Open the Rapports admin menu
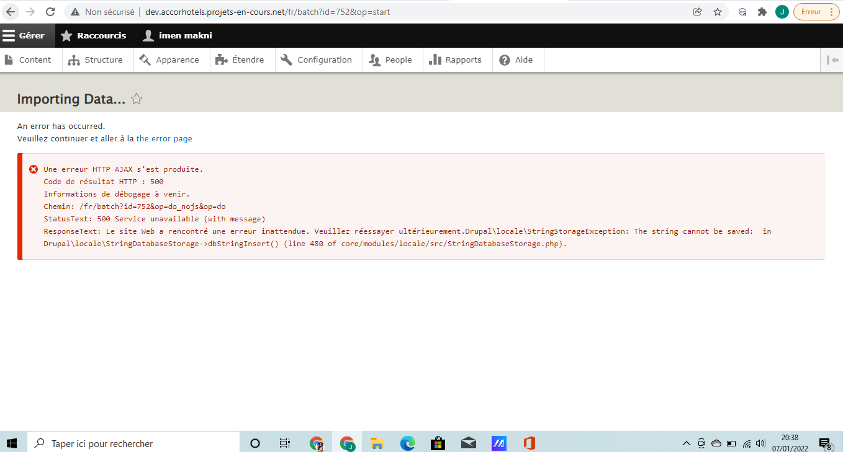 click(458, 60)
